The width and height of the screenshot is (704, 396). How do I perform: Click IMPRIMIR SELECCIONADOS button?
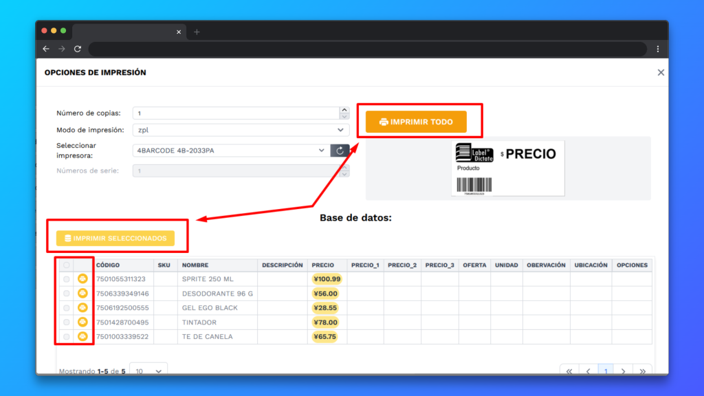(x=115, y=238)
